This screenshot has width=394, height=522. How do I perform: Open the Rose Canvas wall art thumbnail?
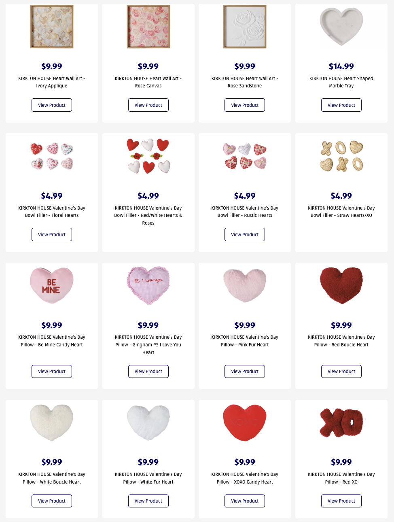pyautogui.click(x=148, y=27)
